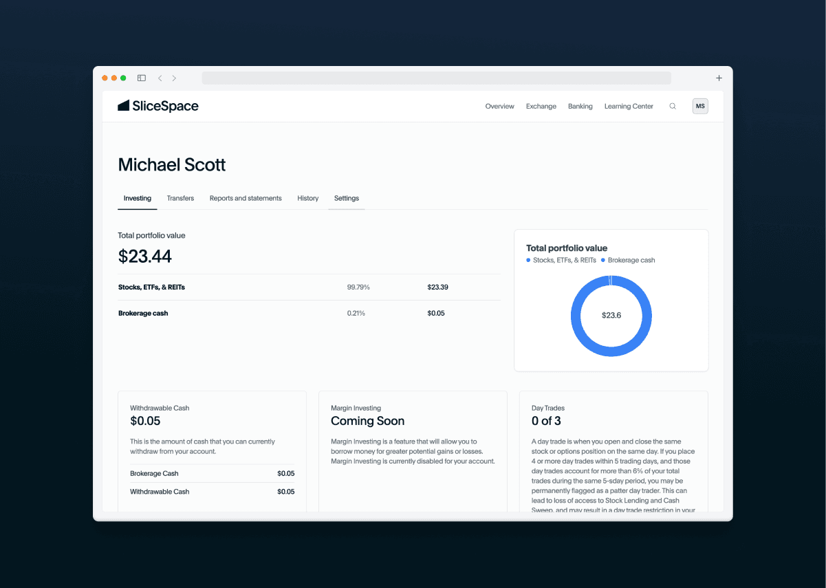Open the Settings tab
Image resolution: width=826 pixels, height=588 pixels.
(x=347, y=198)
